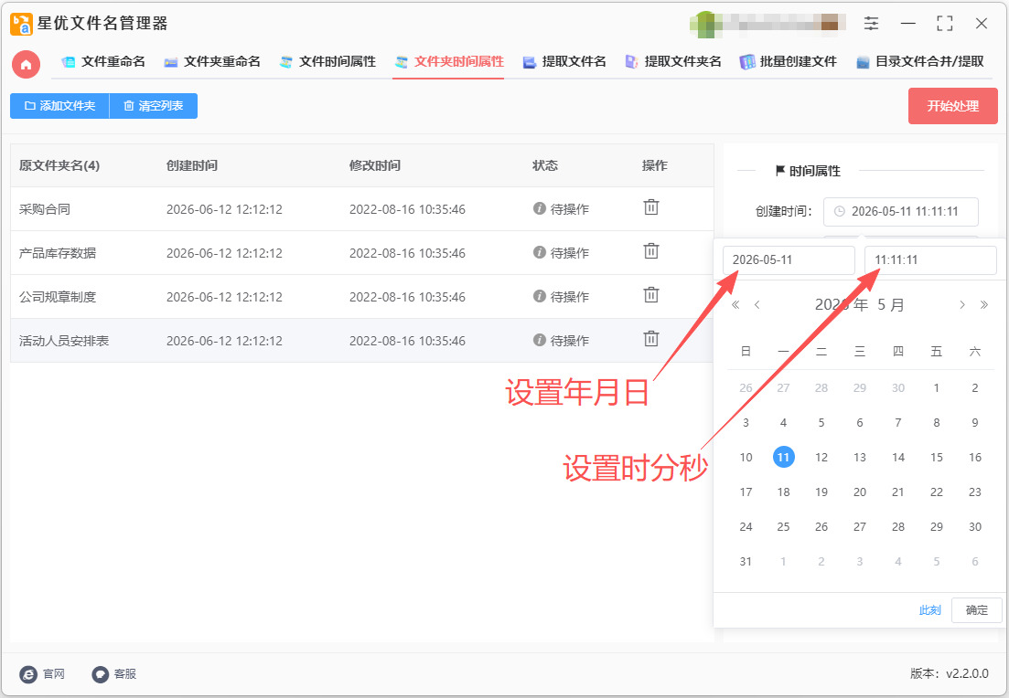Click the 此刻 link in date picker
Image resolution: width=1009 pixels, height=698 pixels.
tap(929, 610)
